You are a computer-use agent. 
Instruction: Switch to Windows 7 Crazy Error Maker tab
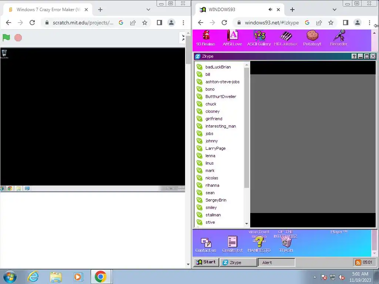[x=48, y=9]
